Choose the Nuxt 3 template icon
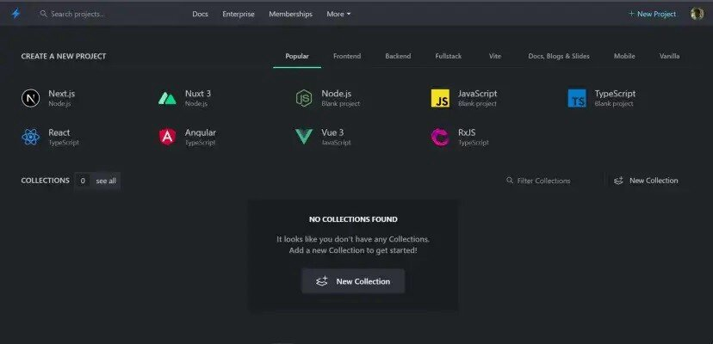The height and width of the screenshot is (344, 713). tap(168, 98)
